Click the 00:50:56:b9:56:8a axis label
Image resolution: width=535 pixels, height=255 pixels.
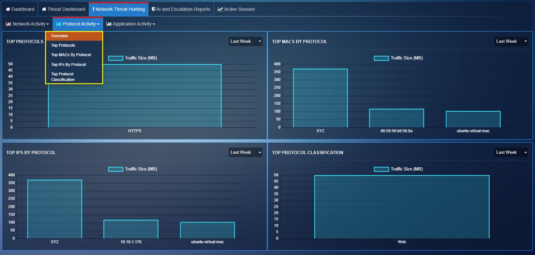(x=397, y=131)
